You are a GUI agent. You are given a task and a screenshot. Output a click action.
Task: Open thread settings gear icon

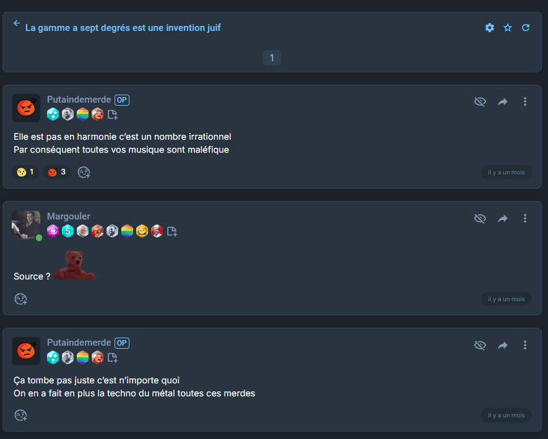pyautogui.click(x=490, y=28)
